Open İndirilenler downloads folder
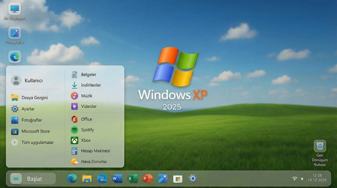337x188 pixels. pos(86,85)
